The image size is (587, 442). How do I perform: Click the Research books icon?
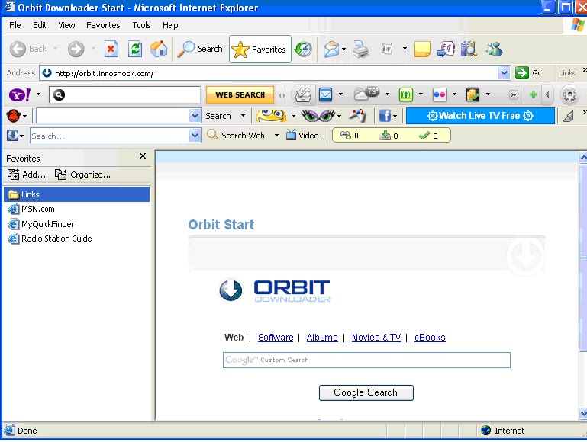[x=469, y=49]
